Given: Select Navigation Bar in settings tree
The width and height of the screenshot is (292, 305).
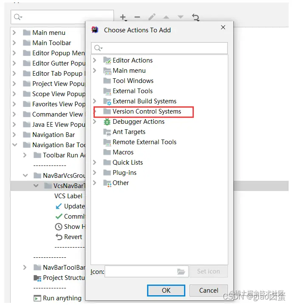Looking at the screenshot, I should [x=54, y=135].
